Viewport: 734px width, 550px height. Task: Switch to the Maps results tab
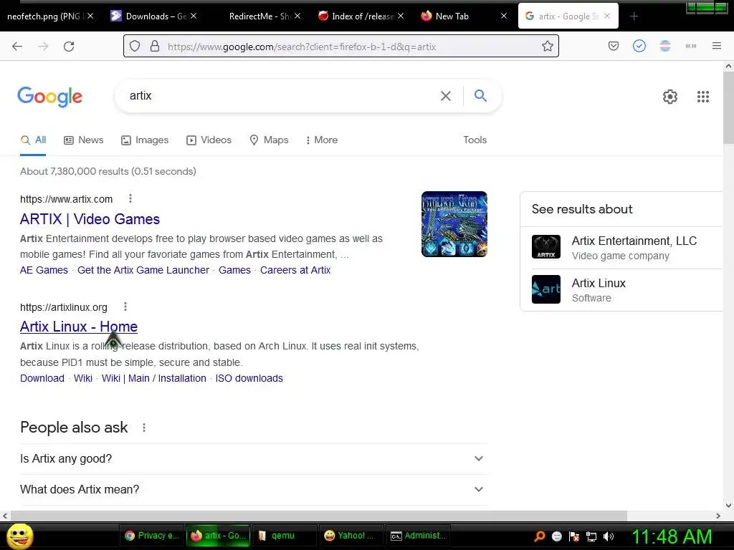coord(270,140)
